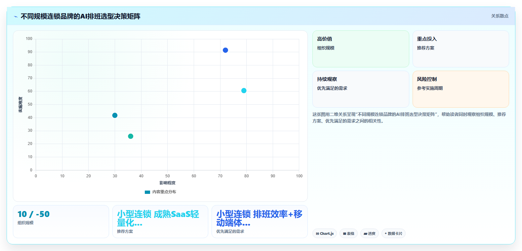Image resolution: width=522 pixels, height=251 pixels.
Task: Open the 持续观察 quadrant card
Action: 361,89
